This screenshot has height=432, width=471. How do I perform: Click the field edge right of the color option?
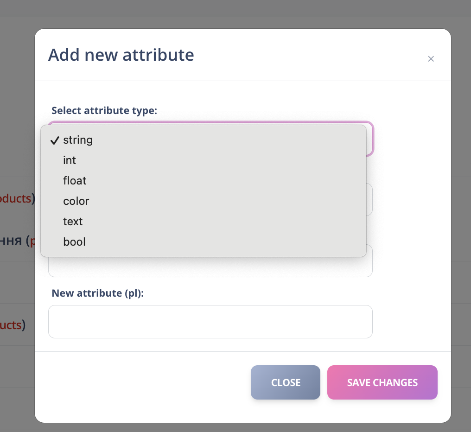coord(369,200)
